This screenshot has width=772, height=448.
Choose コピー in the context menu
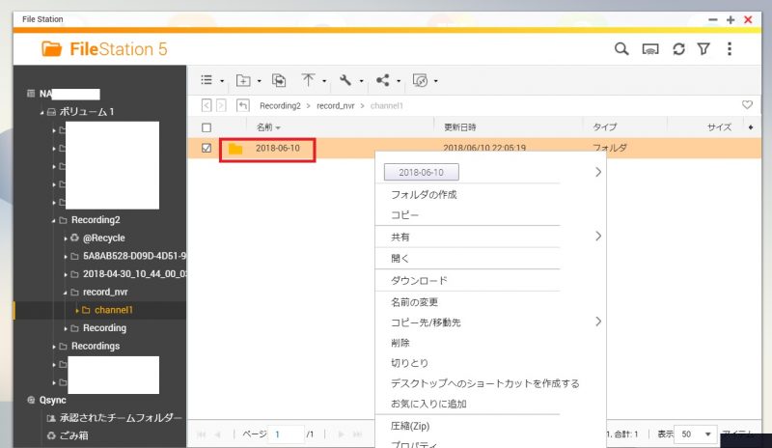pos(404,215)
